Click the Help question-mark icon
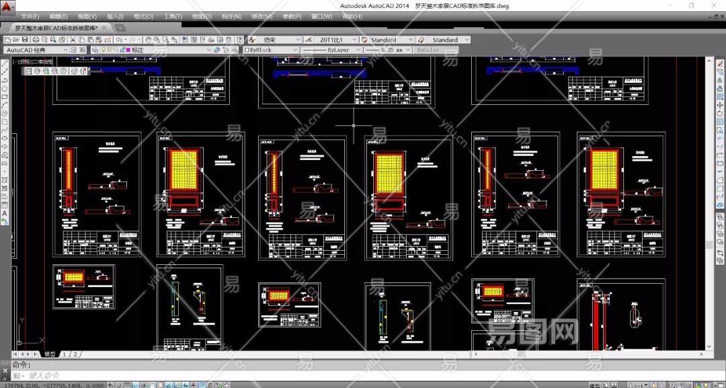 coord(239,40)
